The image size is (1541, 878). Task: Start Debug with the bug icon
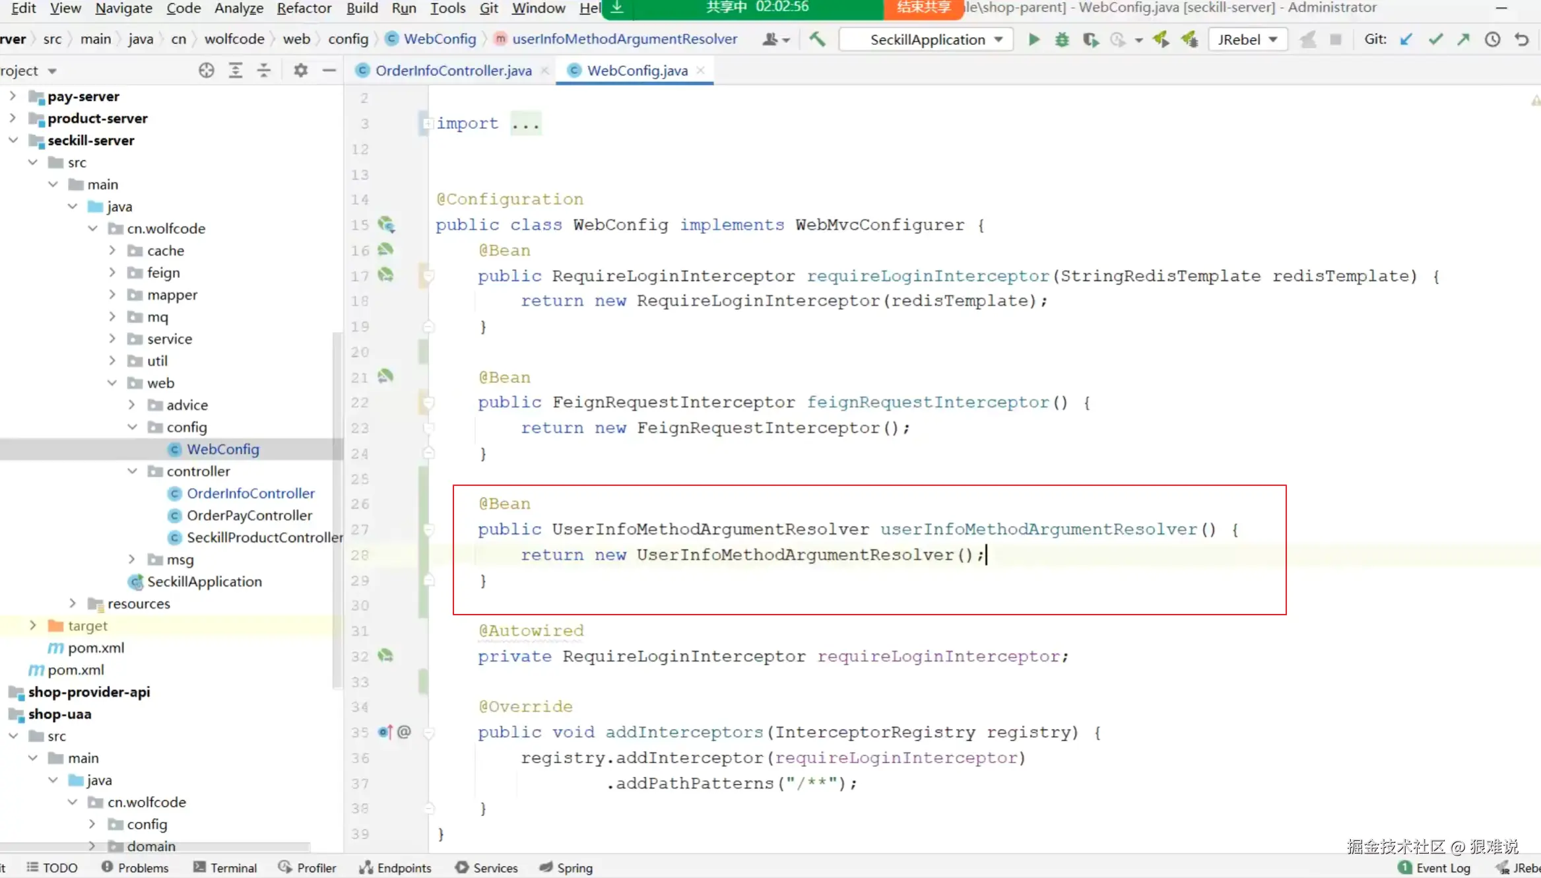[x=1062, y=40]
